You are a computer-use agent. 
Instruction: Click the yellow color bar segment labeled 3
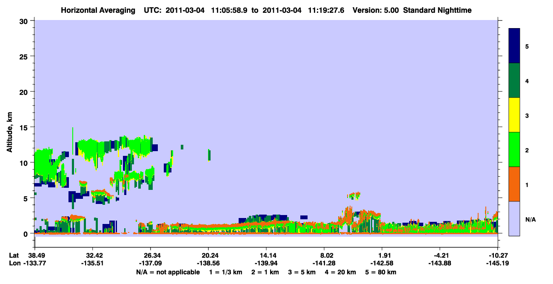(x=514, y=115)
